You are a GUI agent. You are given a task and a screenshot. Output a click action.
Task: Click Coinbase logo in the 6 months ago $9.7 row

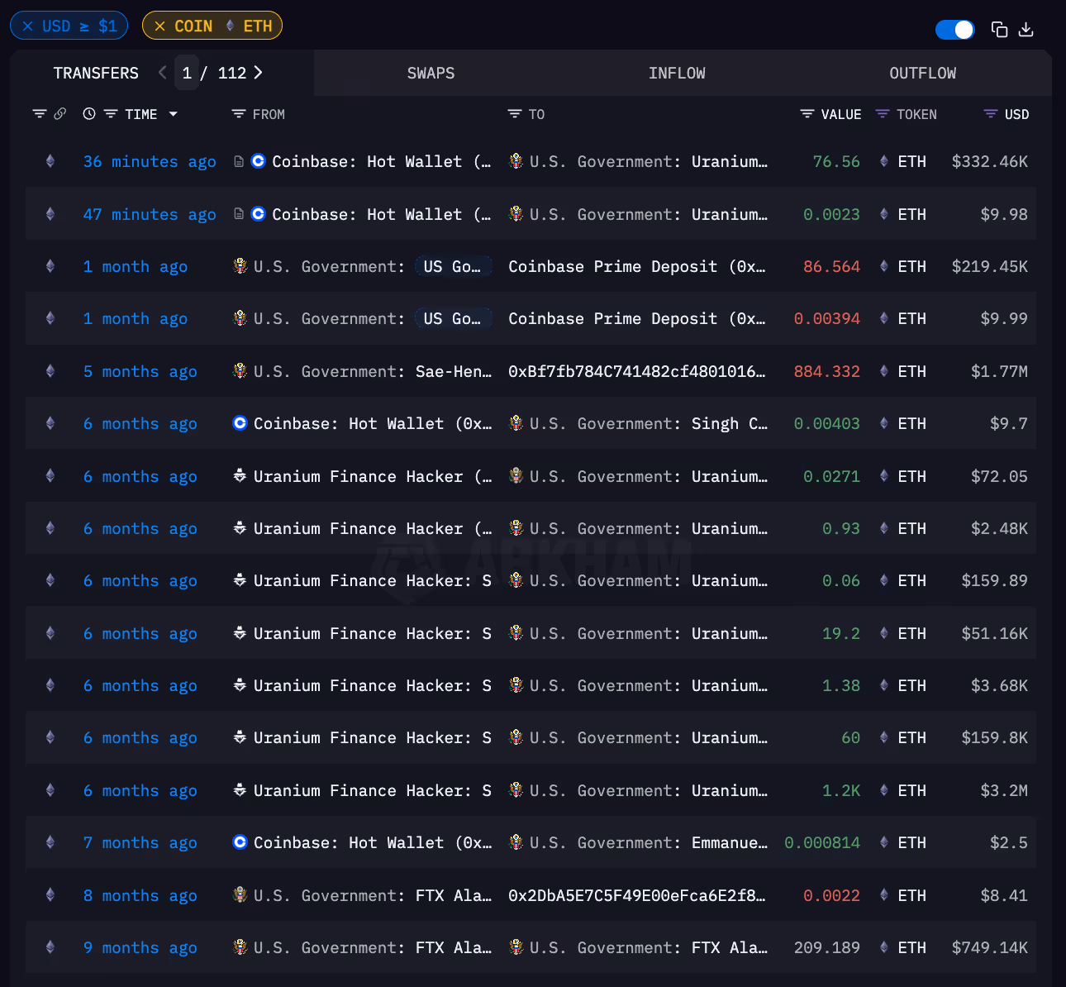[x=240, y=423]
